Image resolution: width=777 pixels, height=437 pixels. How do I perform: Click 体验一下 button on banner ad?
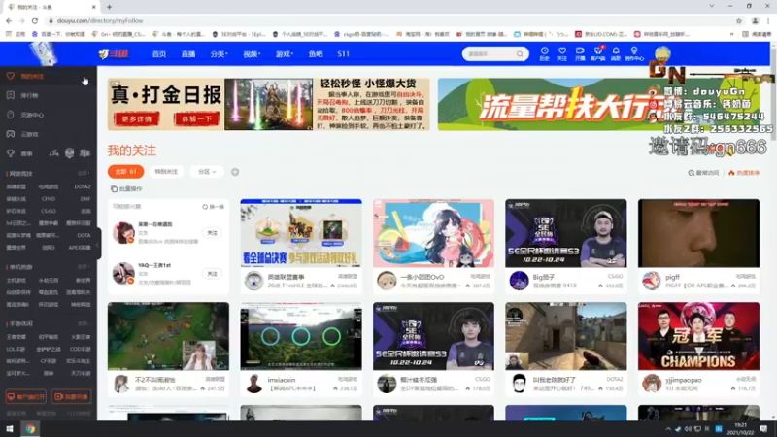pyautogui.click(x=197, y=119)
